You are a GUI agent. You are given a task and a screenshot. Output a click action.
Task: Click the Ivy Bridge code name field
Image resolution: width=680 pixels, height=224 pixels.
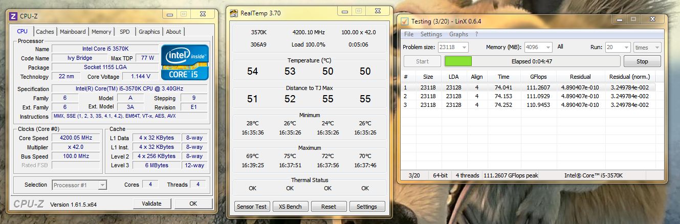pyautogui.click(x=80, y=58)
